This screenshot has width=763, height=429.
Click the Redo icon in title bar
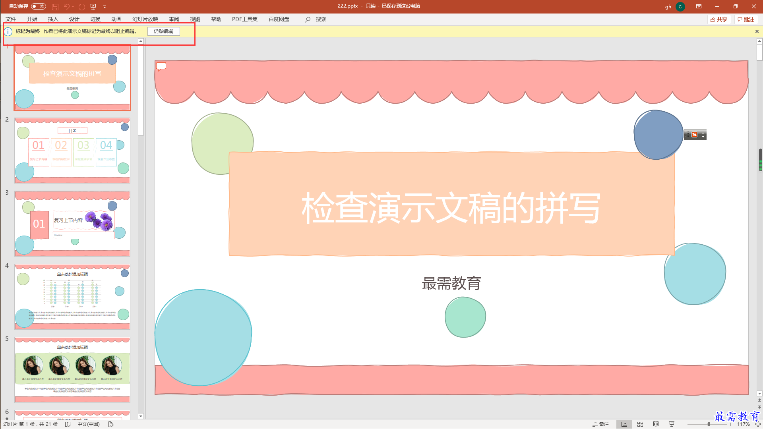tap(81, 7)
